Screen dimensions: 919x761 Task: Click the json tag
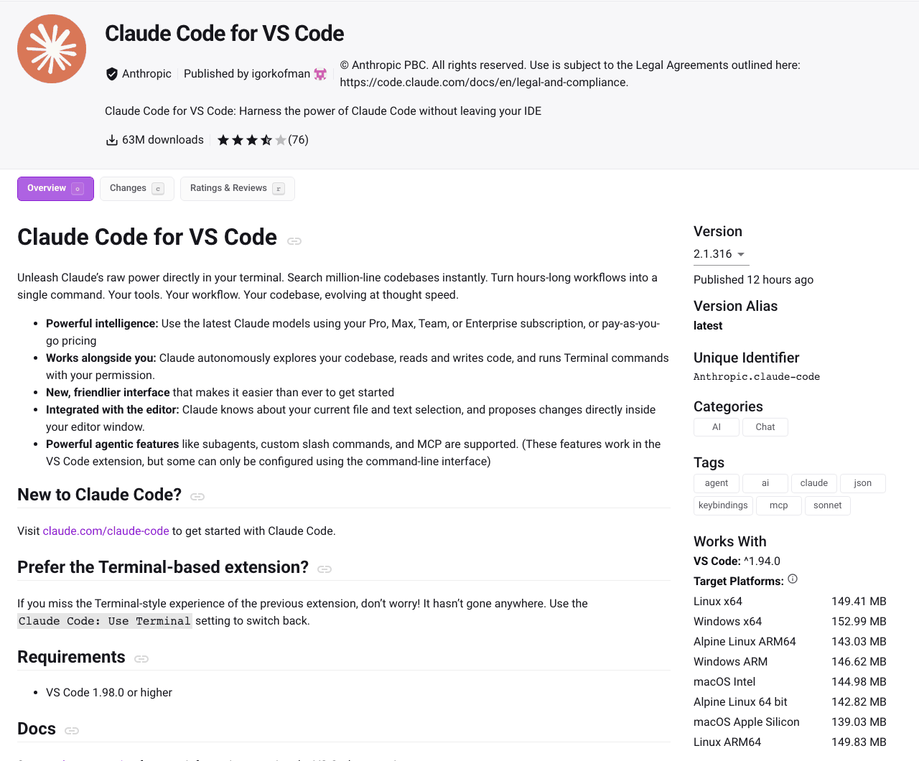pos(863,483)
